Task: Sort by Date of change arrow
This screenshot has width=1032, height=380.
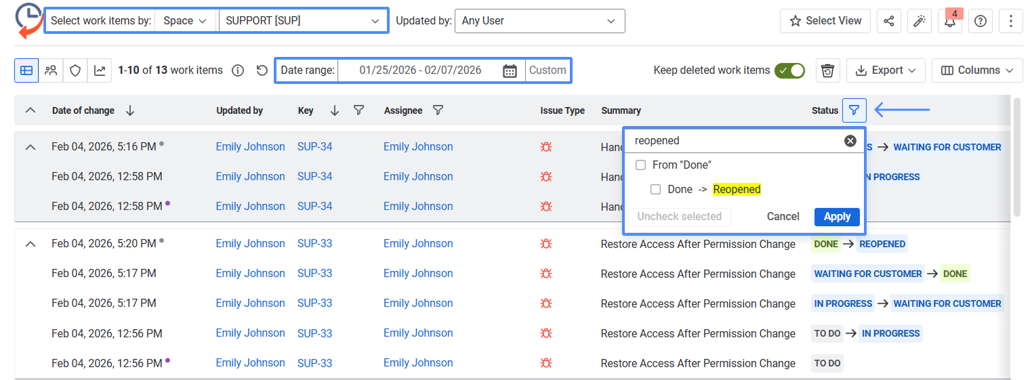Action: [130, 110]
